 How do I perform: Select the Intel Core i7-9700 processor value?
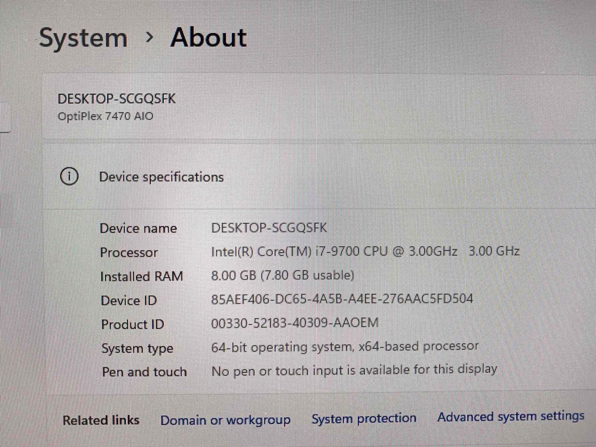[x=365, y=252]
